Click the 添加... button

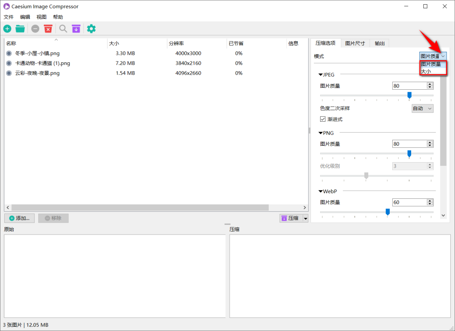point(19,219)
